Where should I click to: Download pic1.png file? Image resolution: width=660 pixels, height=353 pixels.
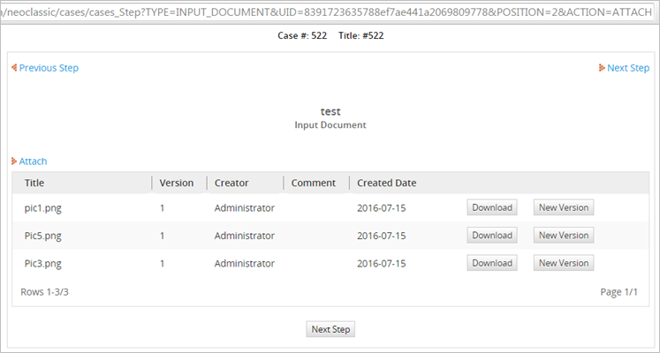pyautogui.click(x=492, y=208)
